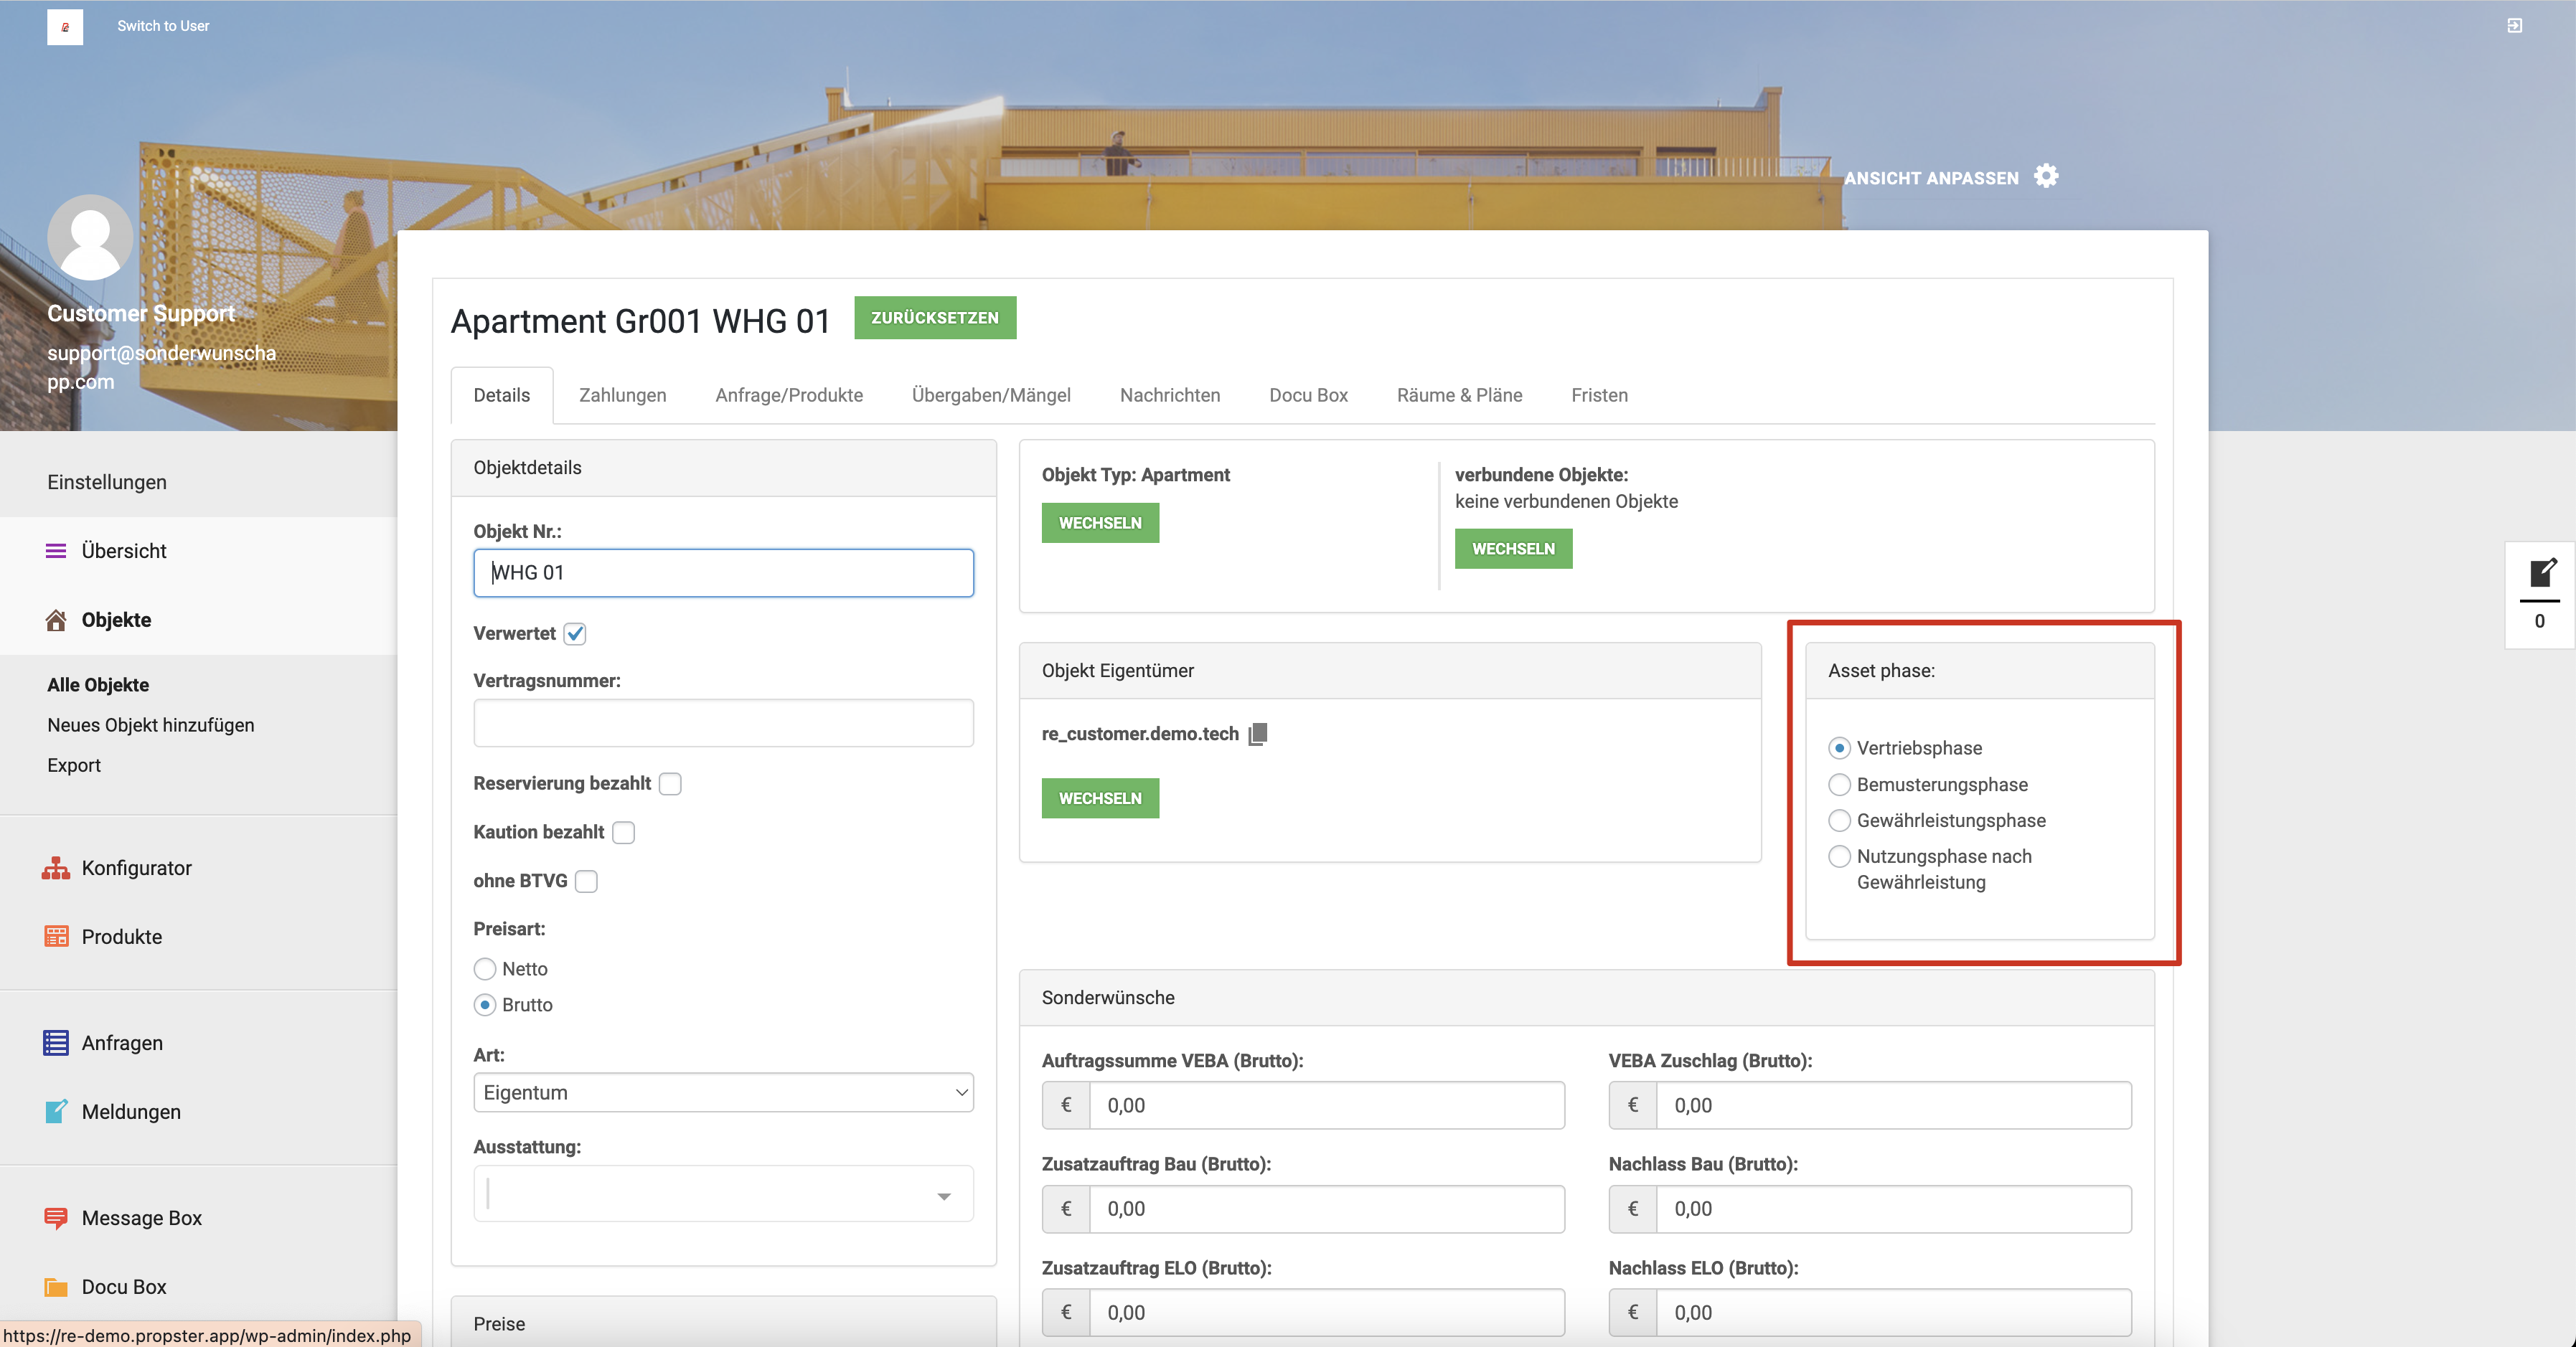The width and height of the screenshot is (2576, 1347).
Task: Copy owner name with the copy icon
Action: point(1258,734)
